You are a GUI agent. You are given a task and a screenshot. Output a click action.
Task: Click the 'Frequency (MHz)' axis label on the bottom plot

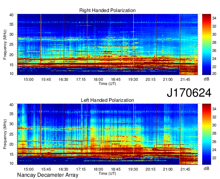5,134
